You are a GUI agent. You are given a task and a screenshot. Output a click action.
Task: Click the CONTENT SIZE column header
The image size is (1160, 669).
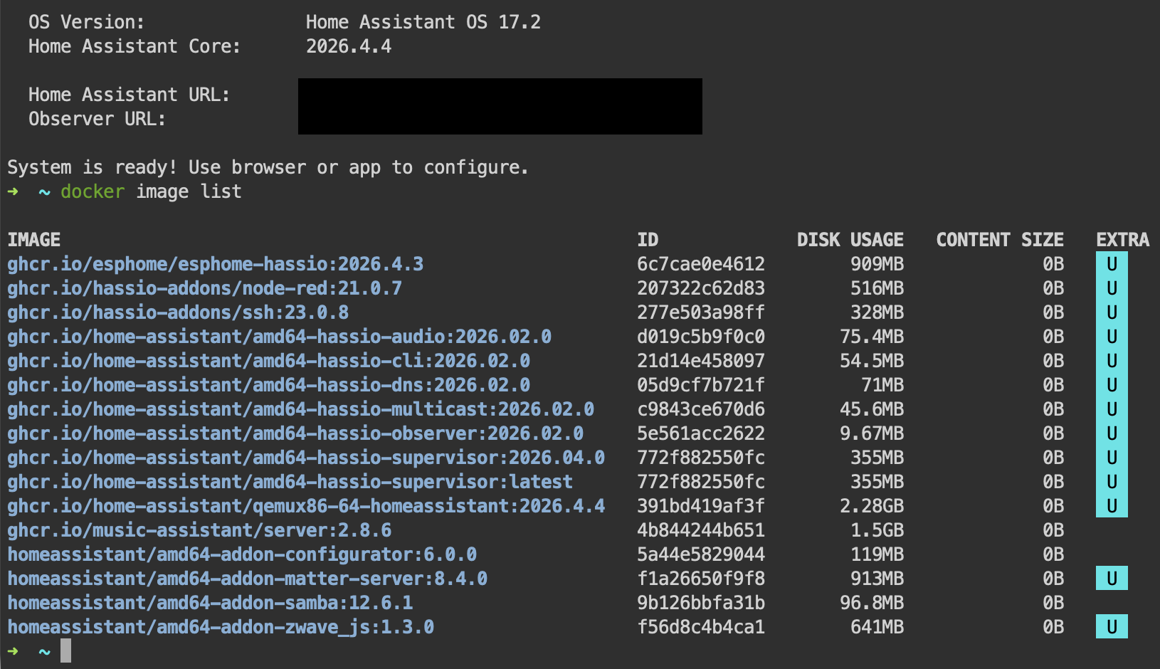pyautogui.click(x=1000, y=240)
